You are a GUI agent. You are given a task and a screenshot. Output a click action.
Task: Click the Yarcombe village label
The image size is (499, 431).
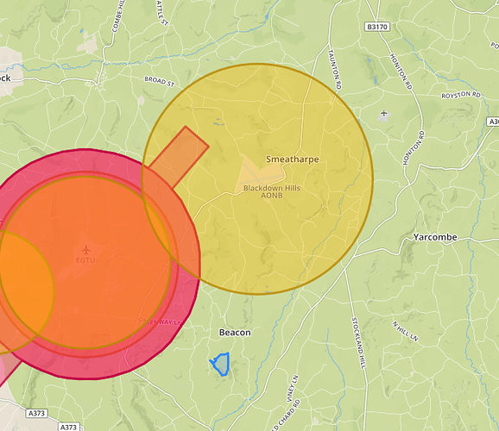435,237
